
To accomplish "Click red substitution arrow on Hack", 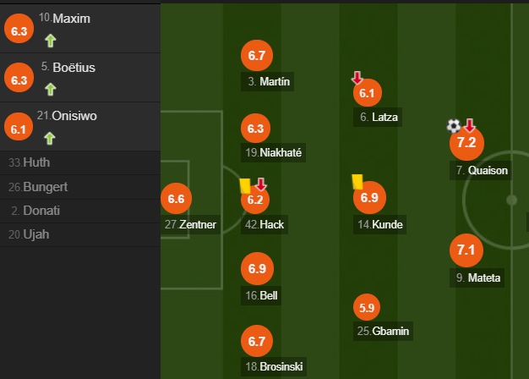I will pos(261,184).
